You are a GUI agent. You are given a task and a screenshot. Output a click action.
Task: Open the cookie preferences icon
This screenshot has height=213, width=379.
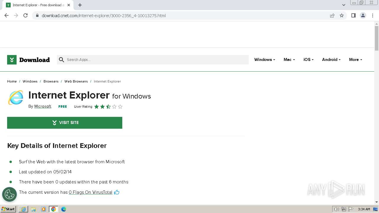(x=9, y=194)
